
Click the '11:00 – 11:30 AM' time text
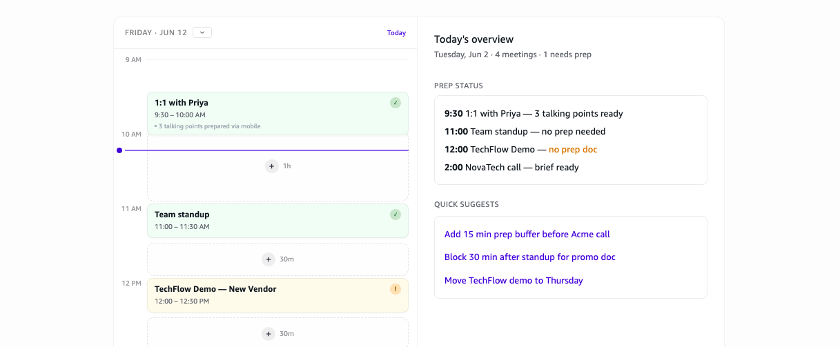click(x=182, y=226)
